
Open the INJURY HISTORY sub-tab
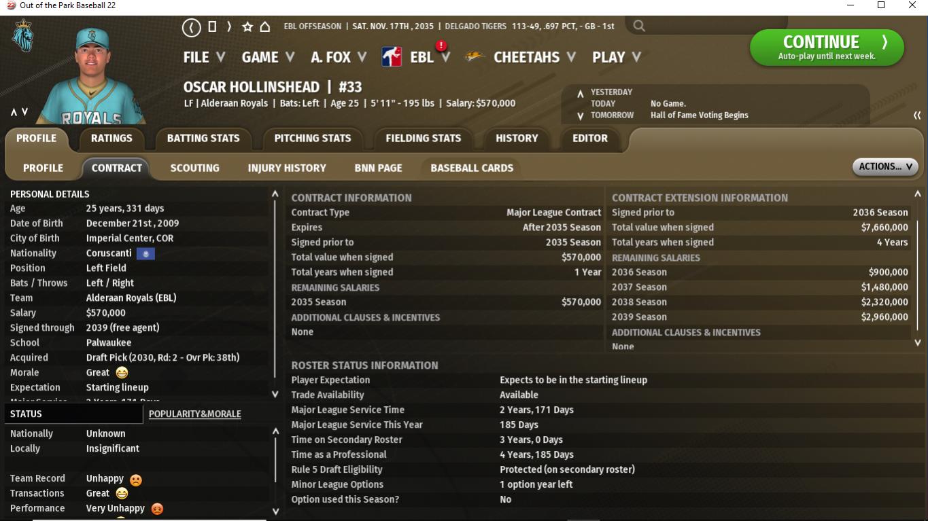tap(287, 168)
